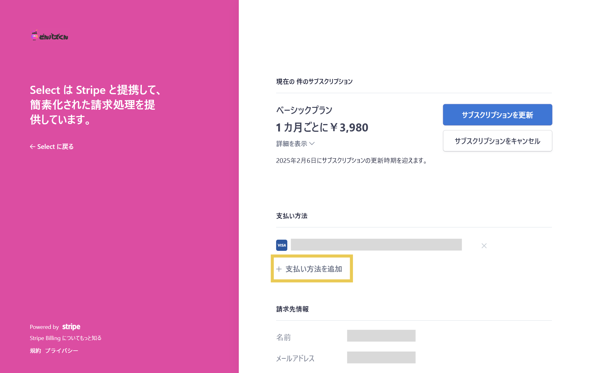
Task: Click the 1カ月ごとに¥3,980 price text
Action: [322, 127]
